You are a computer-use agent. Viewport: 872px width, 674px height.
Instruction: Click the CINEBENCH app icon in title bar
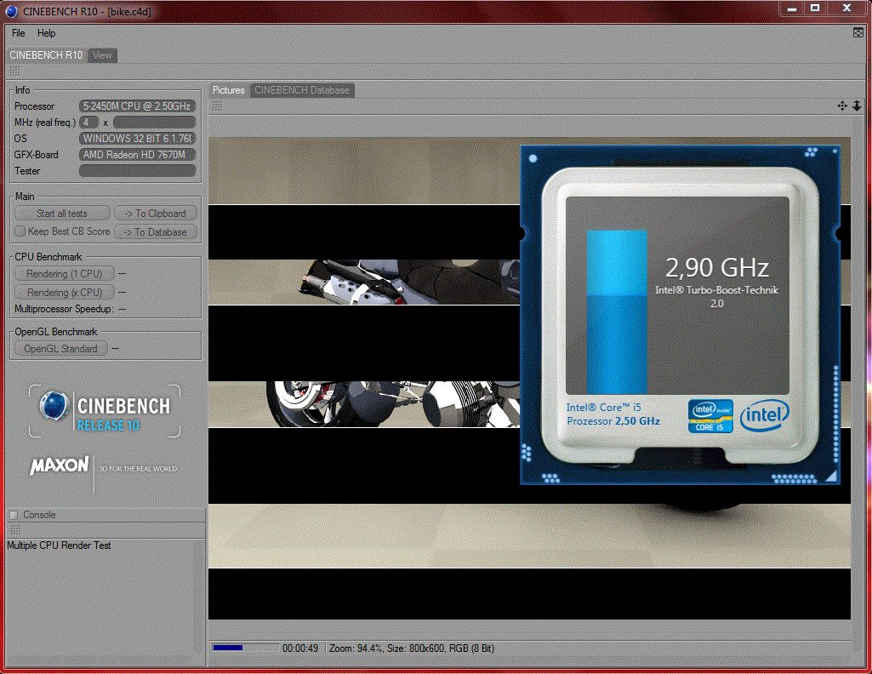pyautogui.click(x=11, y=11)
